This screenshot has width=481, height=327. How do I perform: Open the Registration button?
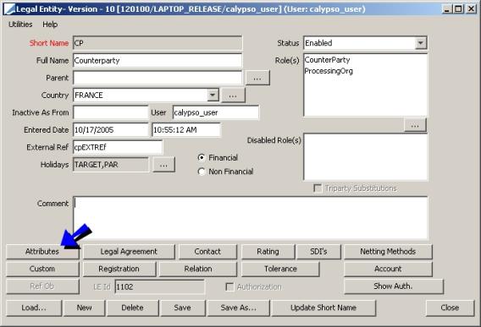pyautogui.click(x=119, y=269)
